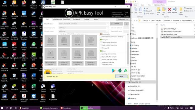Click the green APKPure 'A' icon
Image resolution: width=195 pixels, height=110 pixels.
point(126,71)
